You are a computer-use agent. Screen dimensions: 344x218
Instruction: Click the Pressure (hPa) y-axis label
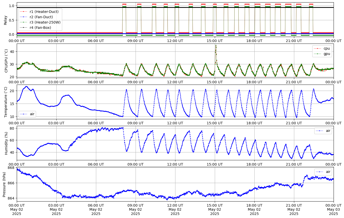pos(4,184)
